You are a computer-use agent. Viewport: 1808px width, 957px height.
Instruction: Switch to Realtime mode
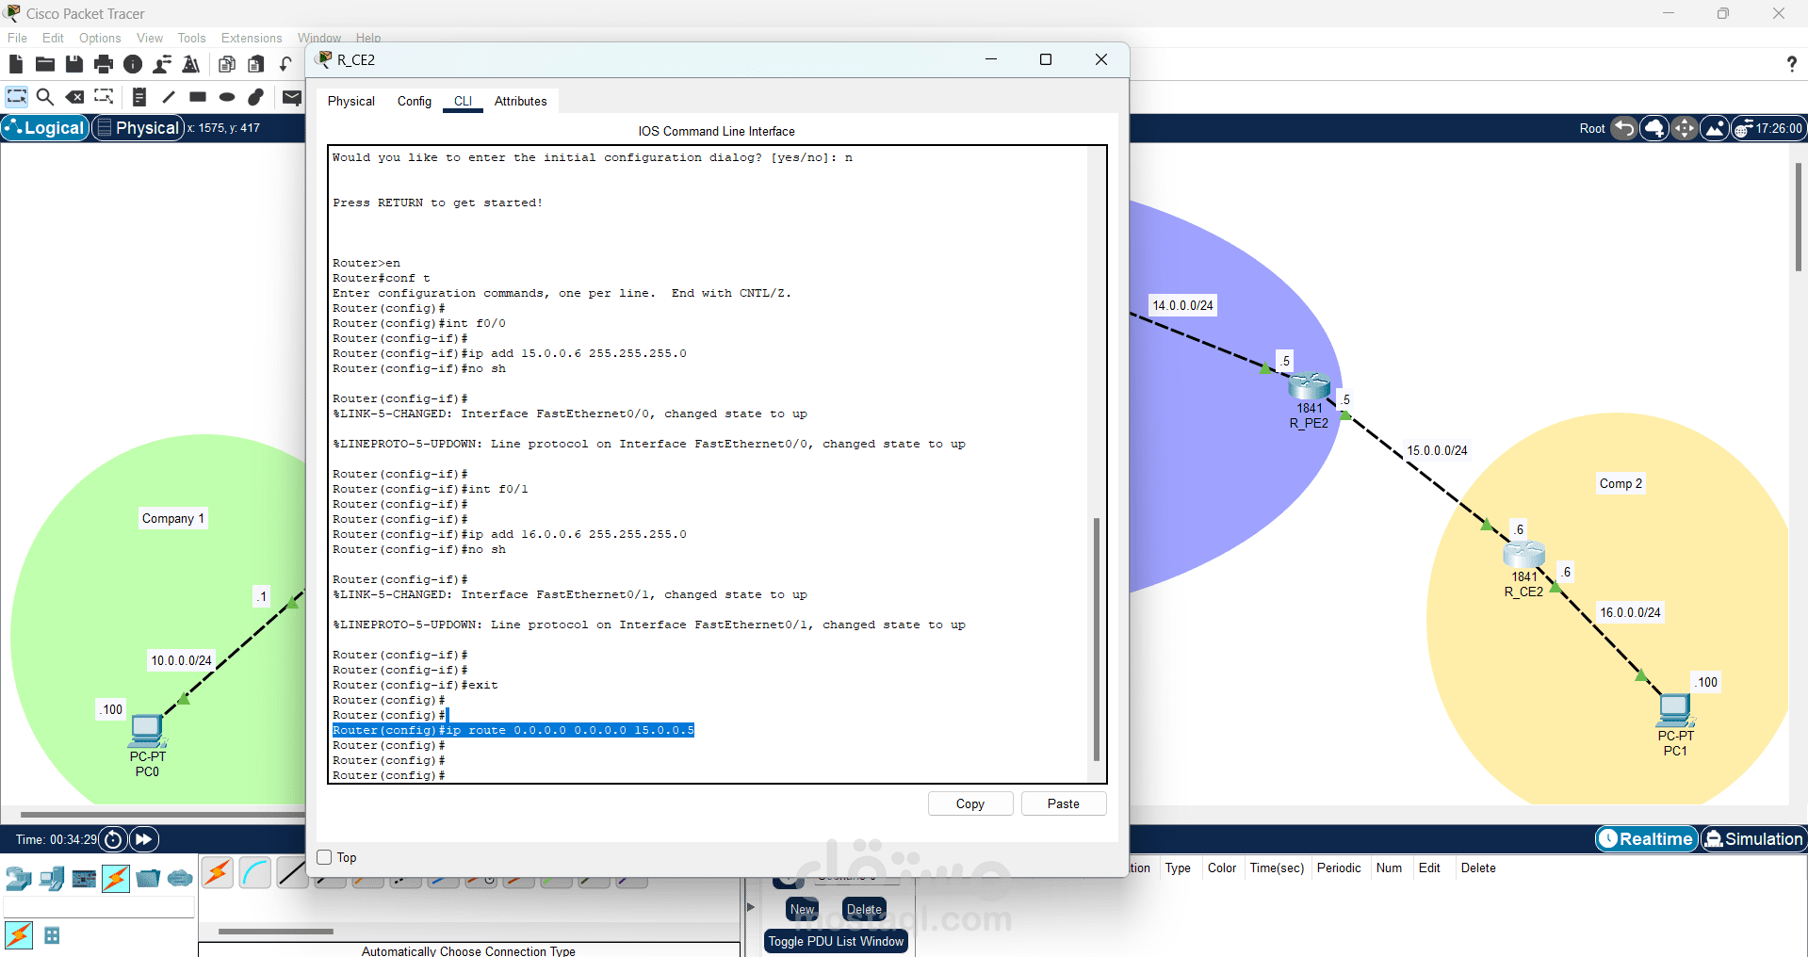coord(1646,839)
